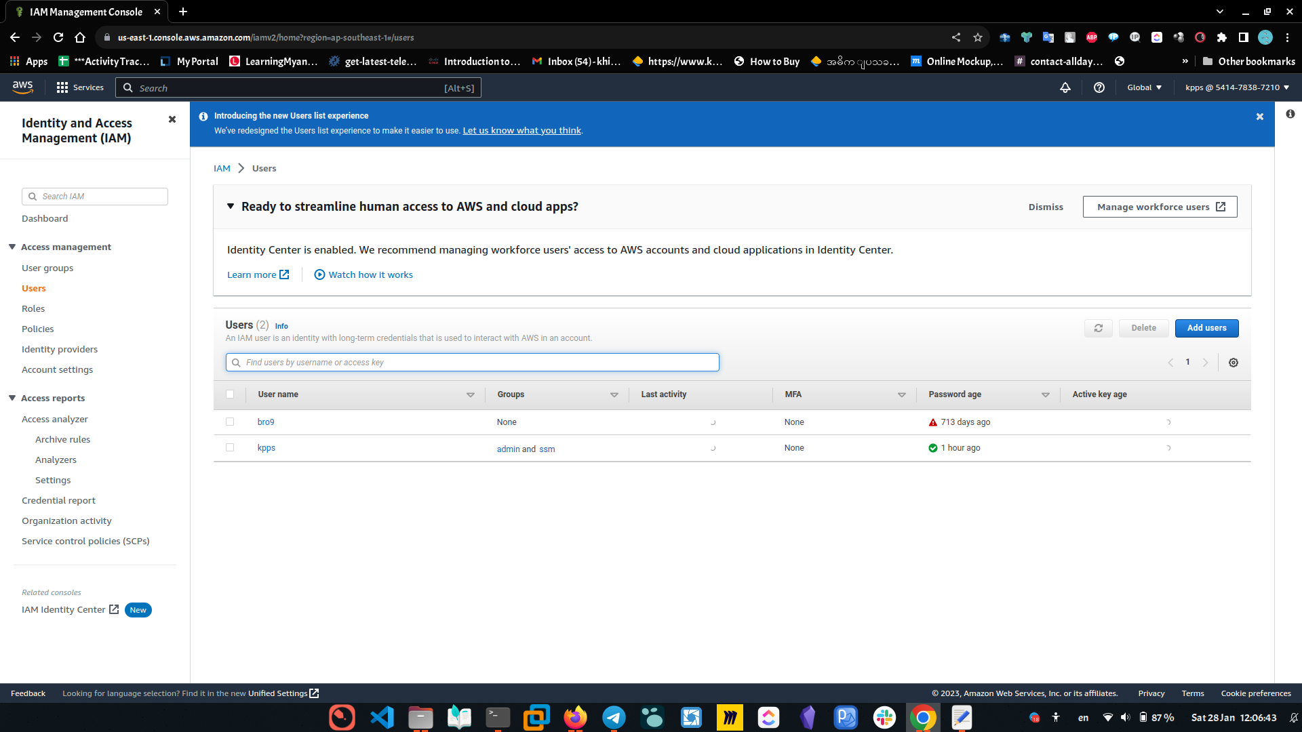
Task: Share this page from the address bar
Action: (x=956, y=37)
